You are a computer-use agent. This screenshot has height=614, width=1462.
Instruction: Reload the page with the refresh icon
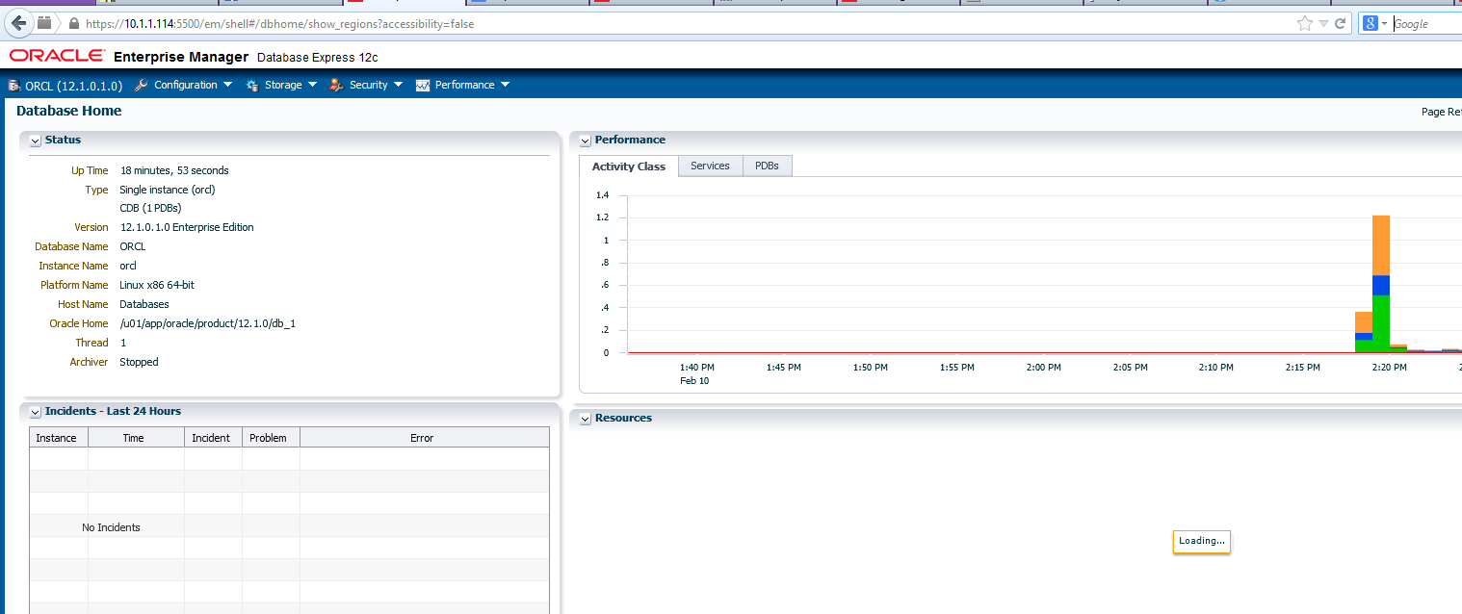point(1340,23)
